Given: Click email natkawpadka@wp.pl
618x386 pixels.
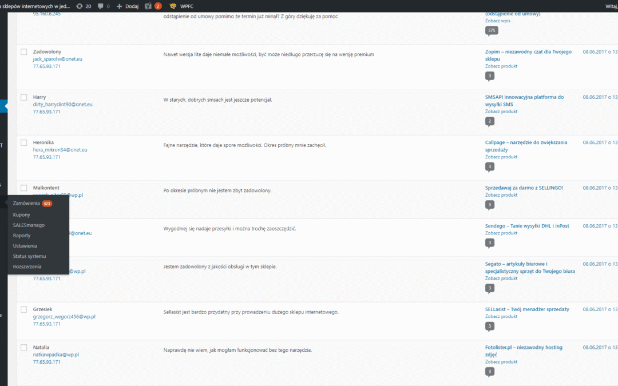Looking at the screenshot, I should [56, 355].
